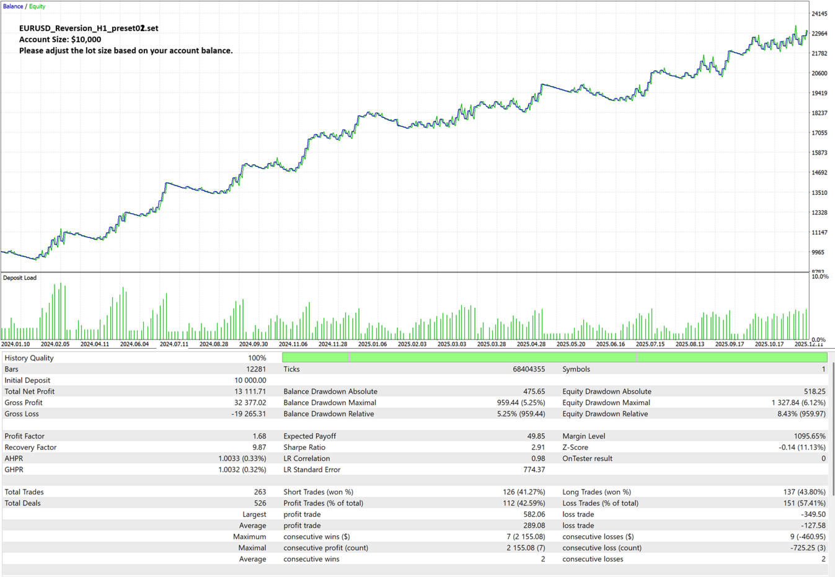Click the EURUSD_Reversion_H1_preset02.set filename text

tap(89, 28)
